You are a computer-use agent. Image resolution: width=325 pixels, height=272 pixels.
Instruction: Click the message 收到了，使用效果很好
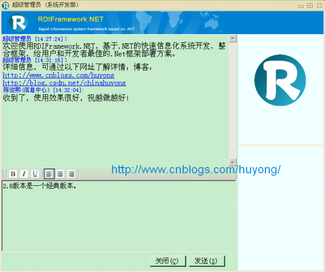(x=66, y=98)
